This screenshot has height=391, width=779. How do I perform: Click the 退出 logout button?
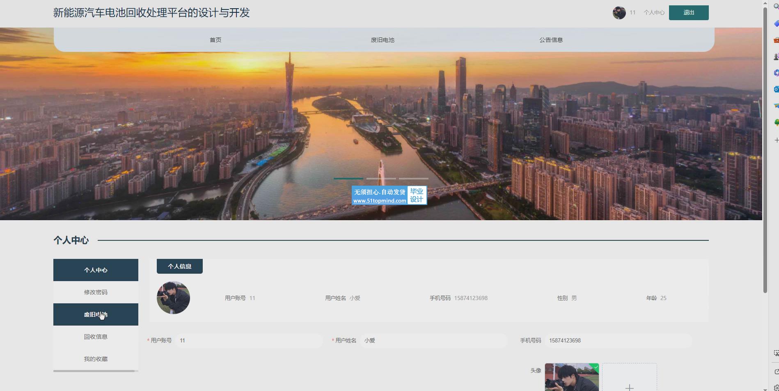[688, 13]
